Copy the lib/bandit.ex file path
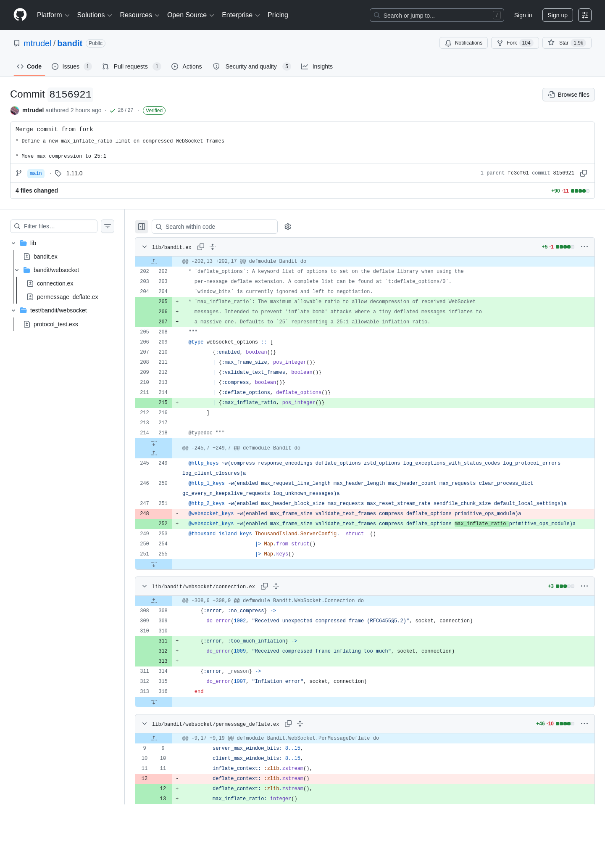605x841 pixels. pos(201,247)
